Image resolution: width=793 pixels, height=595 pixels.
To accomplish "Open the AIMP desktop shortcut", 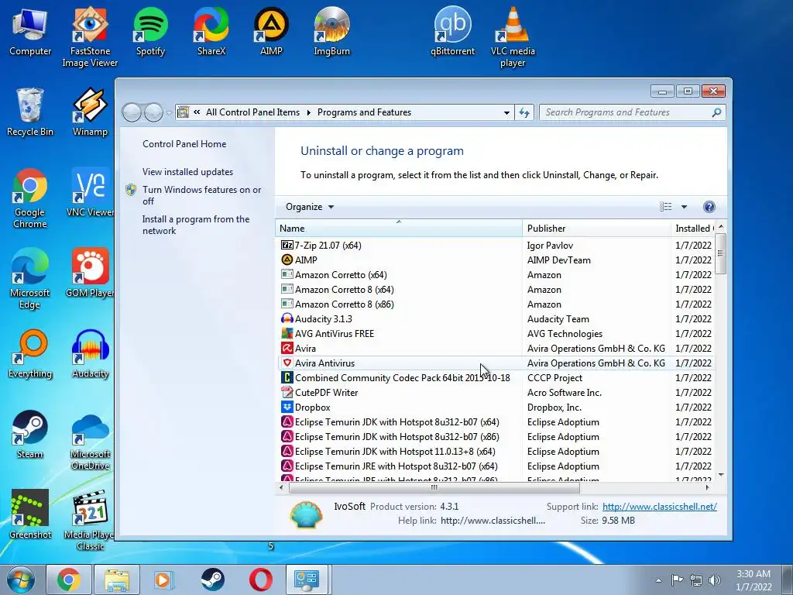I will point(271,32).
